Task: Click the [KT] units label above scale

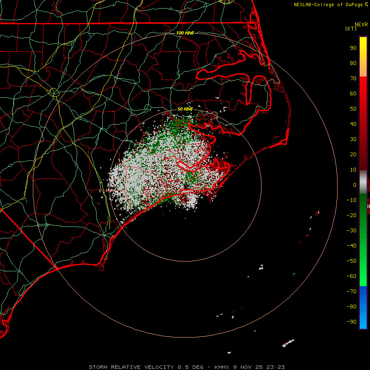Action: [x=351, y=28]
